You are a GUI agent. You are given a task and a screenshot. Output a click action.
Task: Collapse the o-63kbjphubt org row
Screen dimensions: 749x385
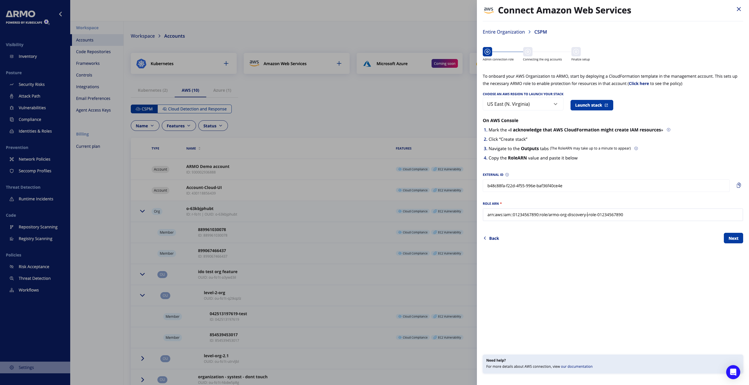tap(142, 211)
